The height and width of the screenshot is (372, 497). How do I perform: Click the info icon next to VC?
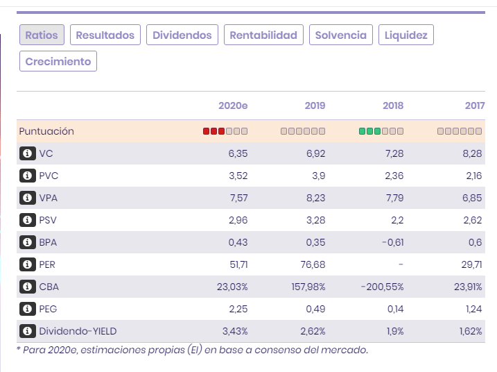27,153
